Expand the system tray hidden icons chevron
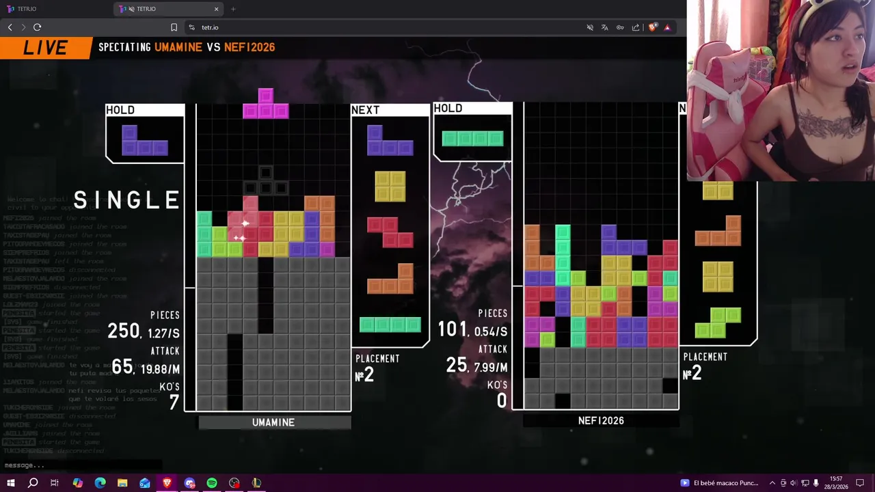Image resolution: width=875 pixels, height=492 pixels. tap(772, 483)
